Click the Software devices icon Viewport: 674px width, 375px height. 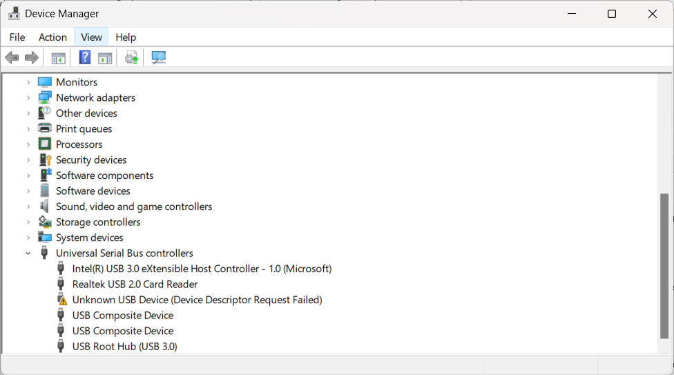pyautogui.click(x=45, y=191)
